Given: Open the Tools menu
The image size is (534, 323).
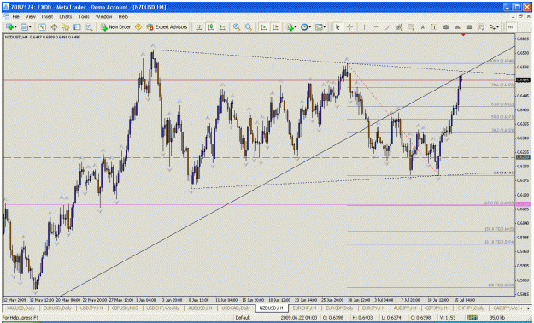Looking at the screenshot, I should tap(84, 16).
